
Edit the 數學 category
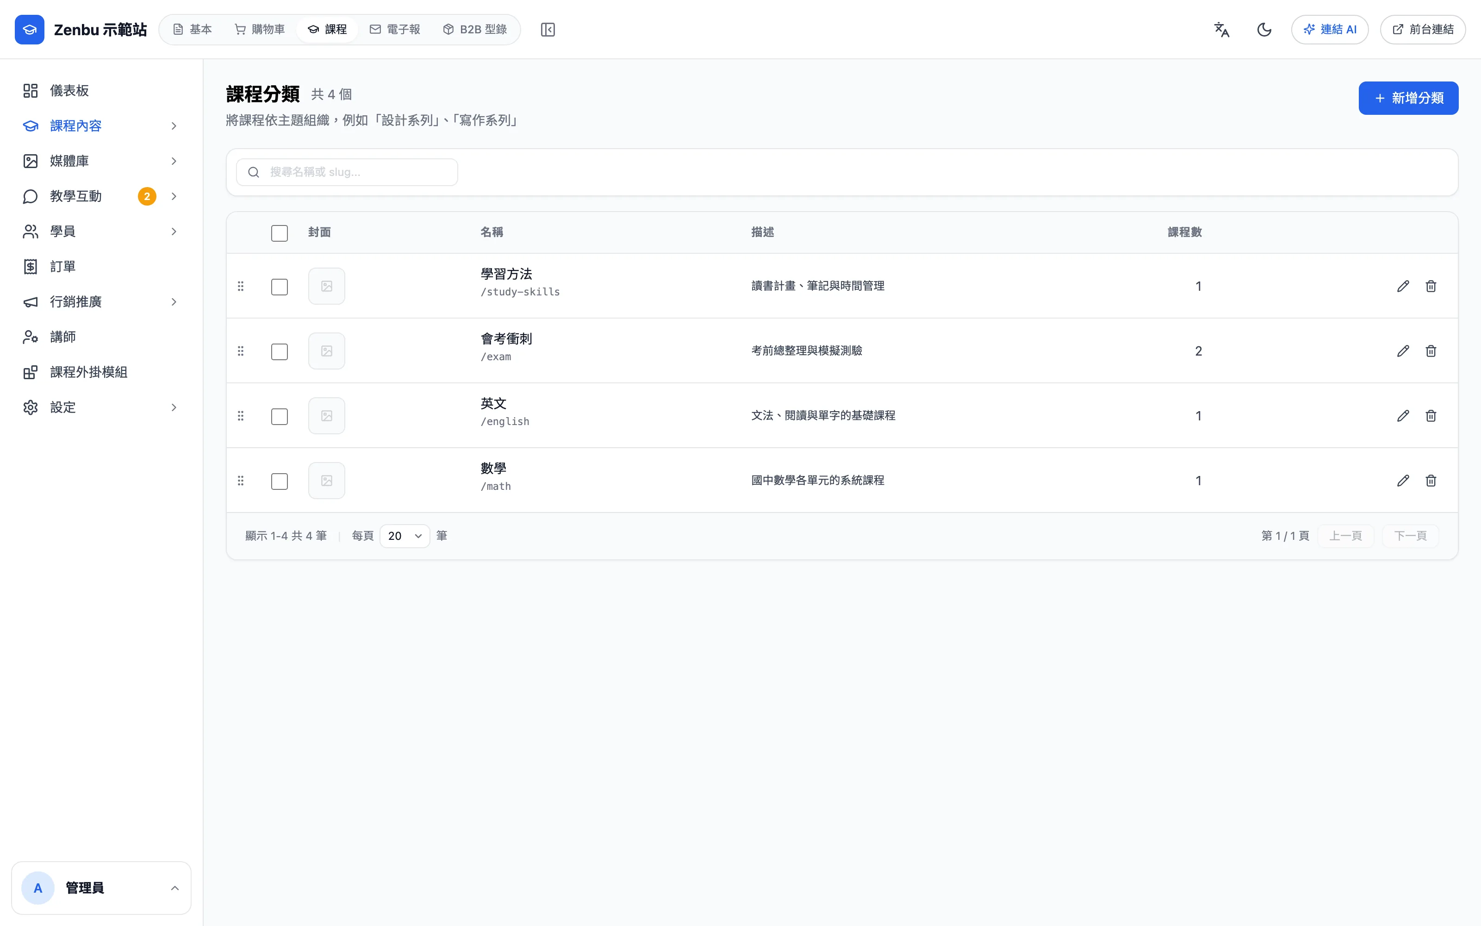pyautogui.click(x=1403, y=481)
